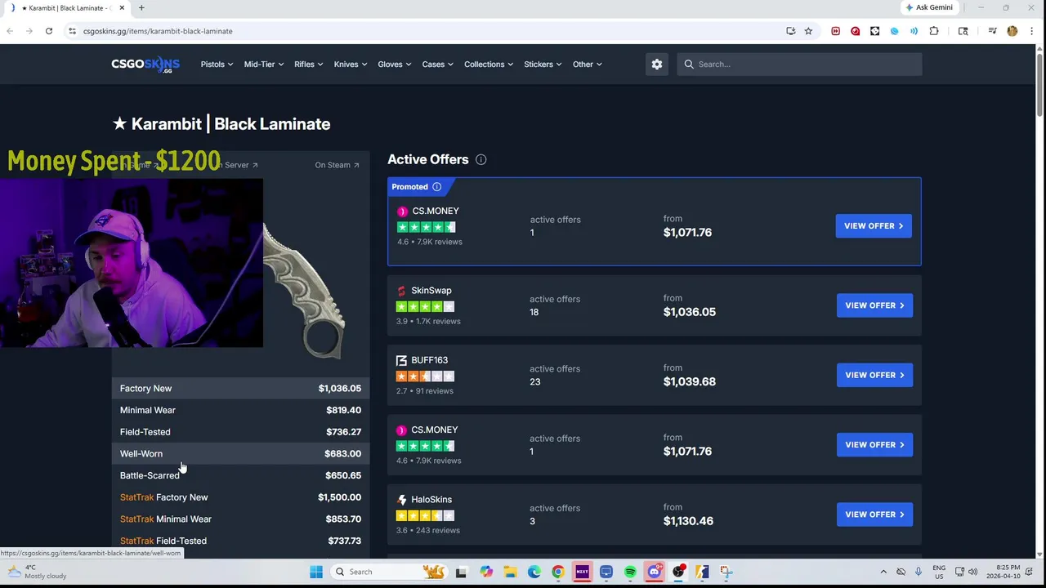1046x588 pixels.
Task: Select Minimal Wear condition row
Action: point(240,410)
